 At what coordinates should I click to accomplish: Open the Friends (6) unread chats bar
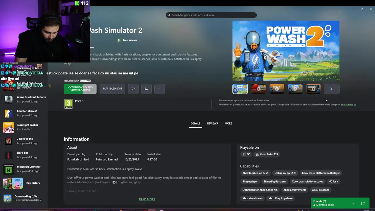click(x=340, y=203)
